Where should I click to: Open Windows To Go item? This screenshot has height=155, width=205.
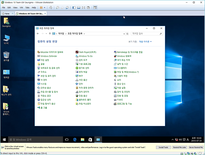tap(84, 56)
